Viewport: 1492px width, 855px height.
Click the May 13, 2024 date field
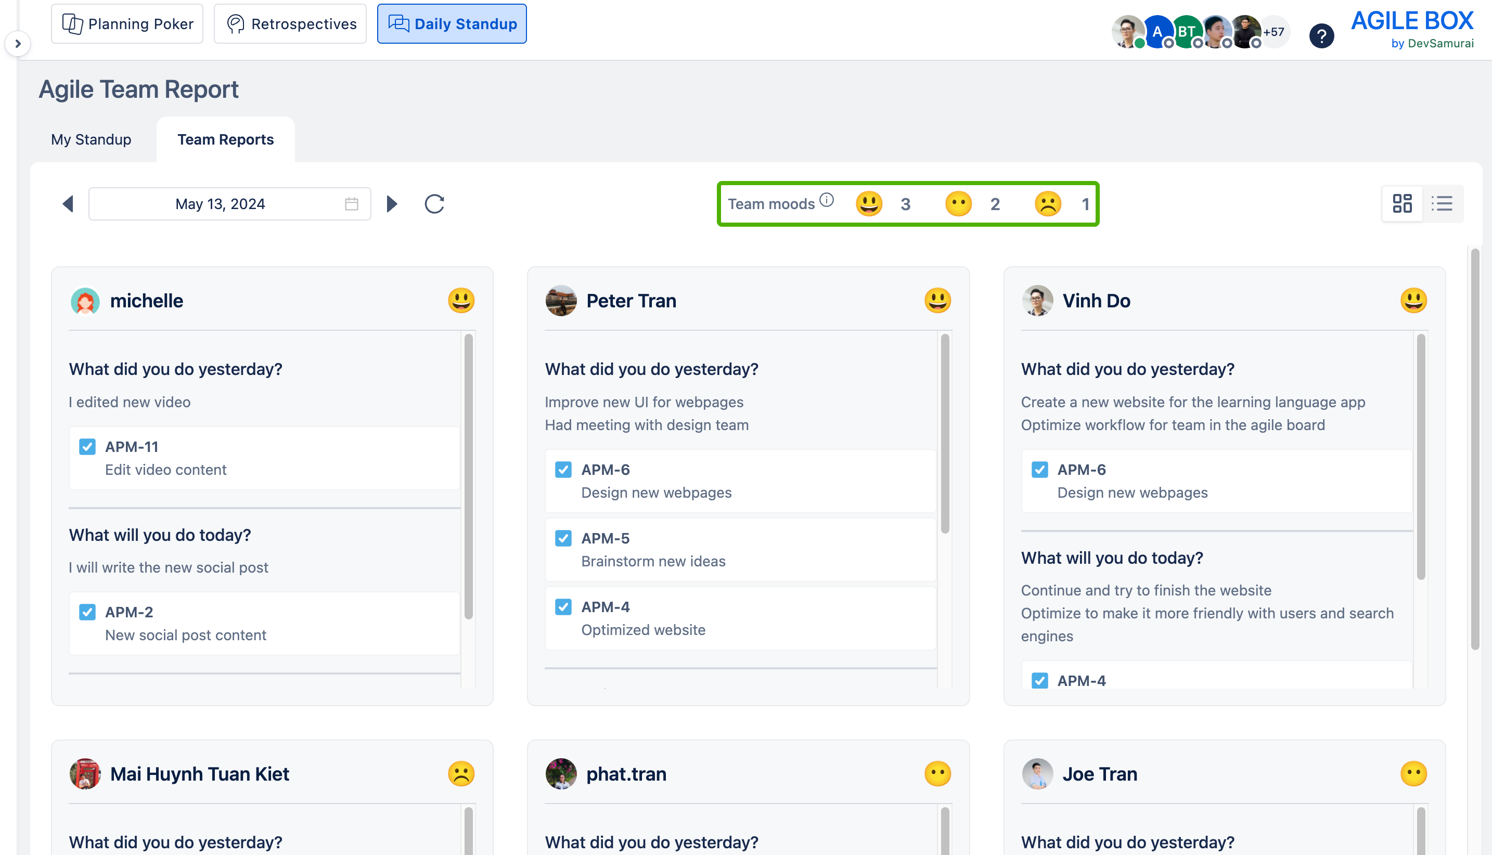point(229,204)
